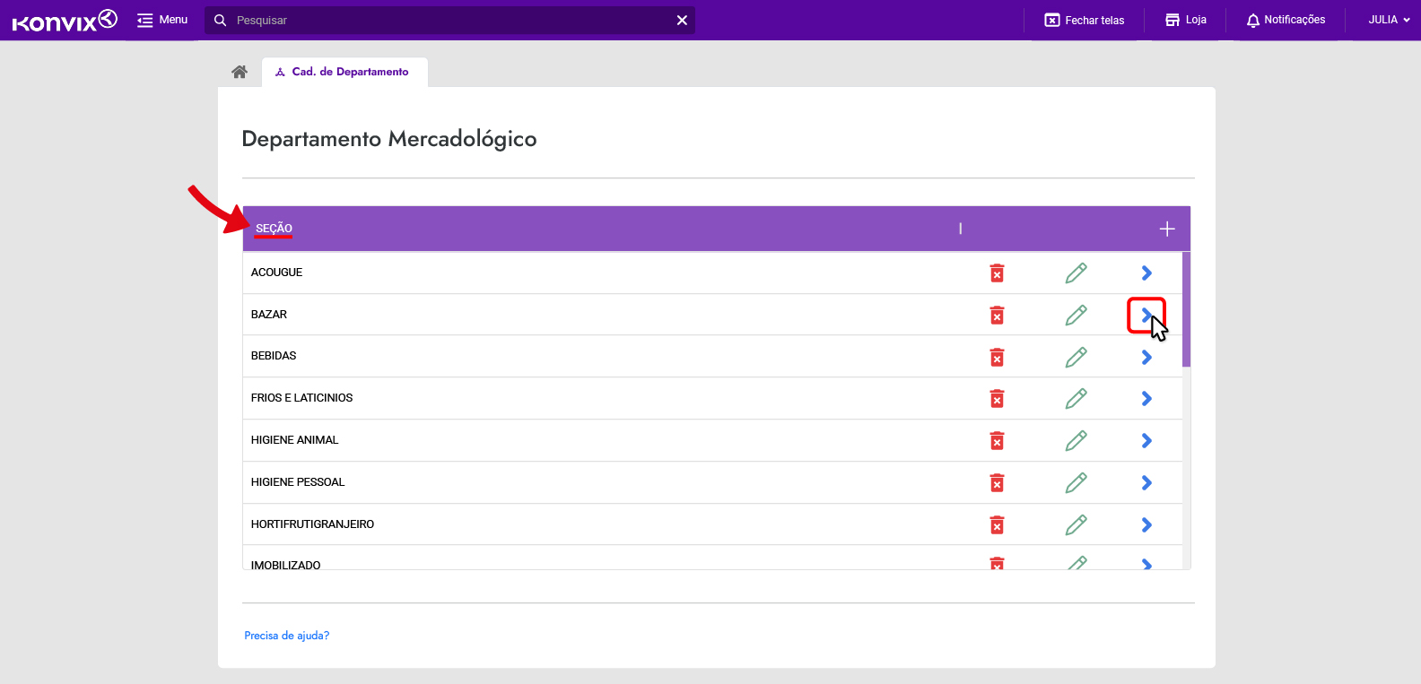Open the Menu hamburger icon
The image size is (1421, 684).
click(x=144, y=20)
